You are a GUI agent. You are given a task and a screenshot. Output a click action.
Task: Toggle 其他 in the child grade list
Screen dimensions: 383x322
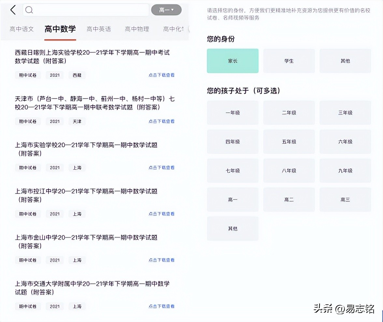pyautogui.click(x=233, y=228)
